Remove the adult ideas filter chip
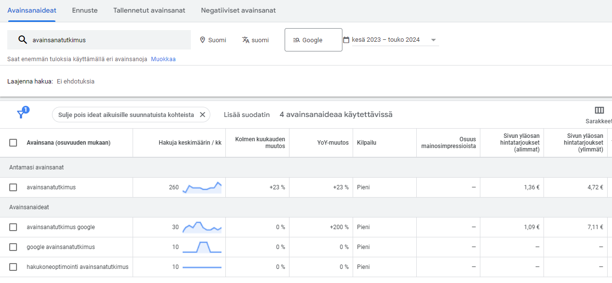Screen dimensions: 612x283 click(203, 115)
